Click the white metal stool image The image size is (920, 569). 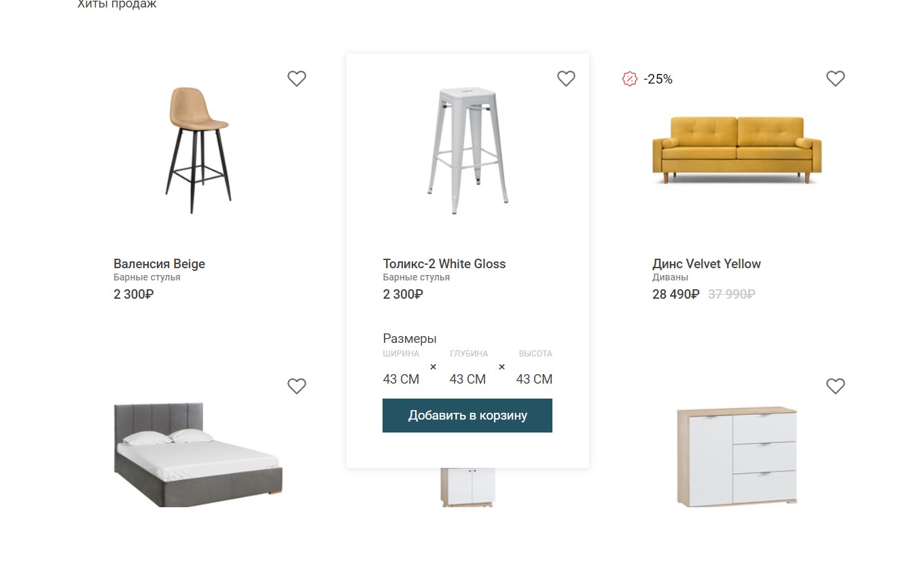tap(467, 150)
